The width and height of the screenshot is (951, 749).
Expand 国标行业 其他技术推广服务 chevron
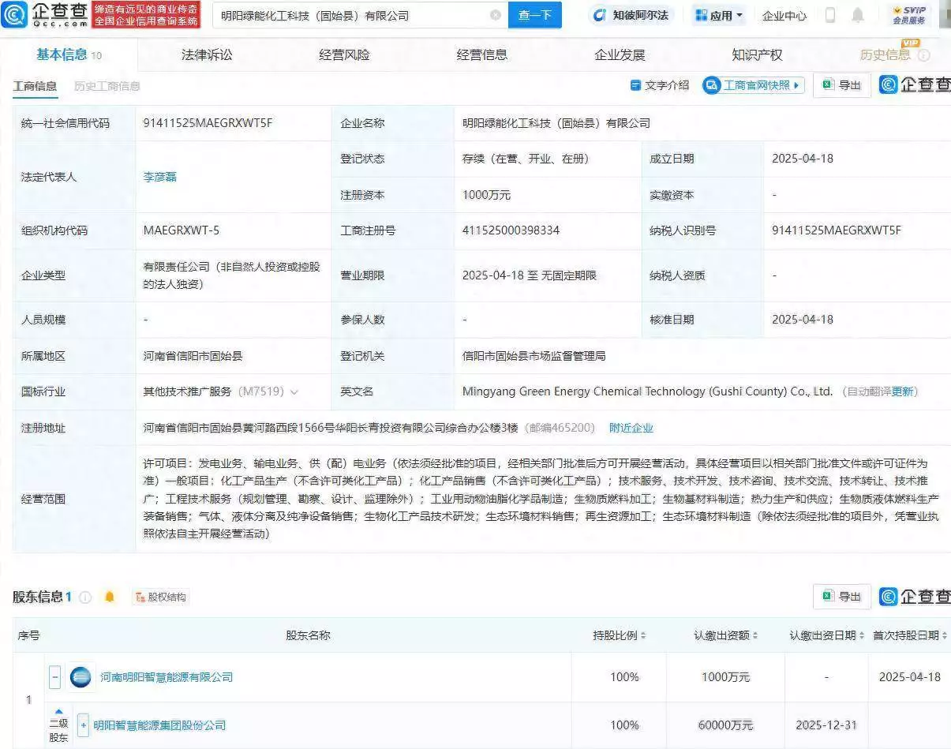point(294,391)
